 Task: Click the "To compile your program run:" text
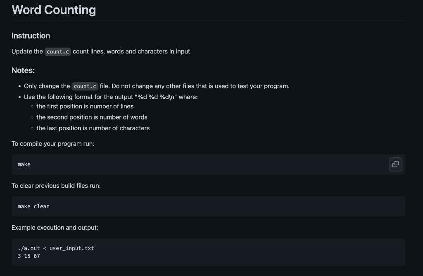click(53, 143)
